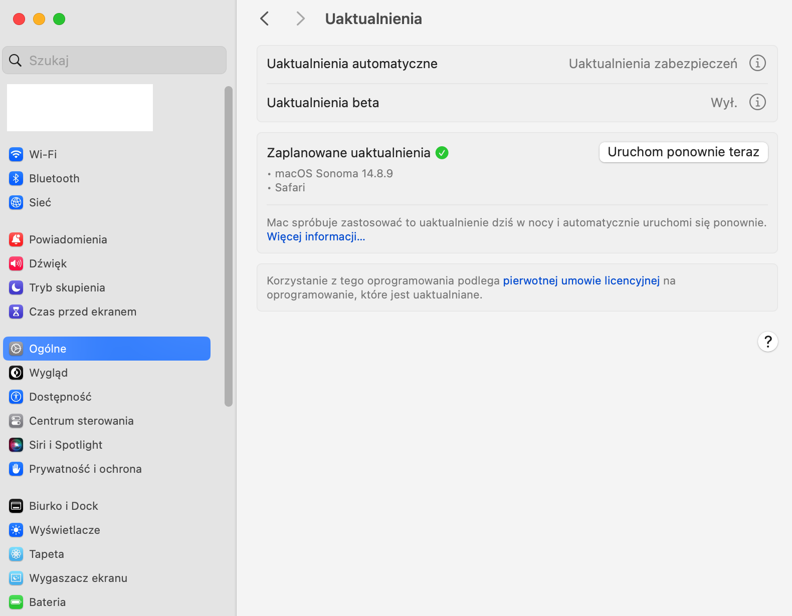Screen dimensions: 792x616
Task: Click the Bluetooth icon in sidebar
Action: click(16, 178)
